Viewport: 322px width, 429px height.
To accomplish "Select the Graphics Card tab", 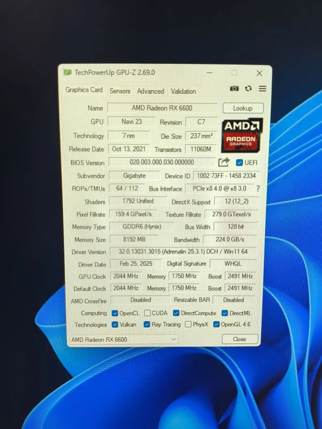I will click(x=84, y=90).
